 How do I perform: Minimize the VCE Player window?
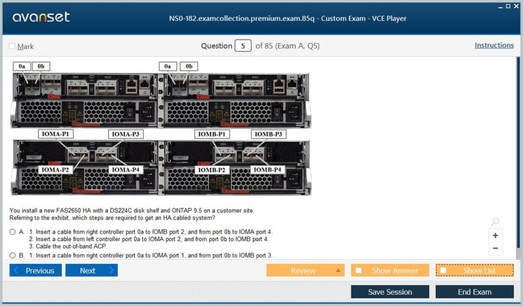tap(500, 6)
